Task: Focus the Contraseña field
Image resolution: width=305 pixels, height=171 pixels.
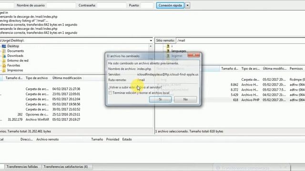Action: 112,5
